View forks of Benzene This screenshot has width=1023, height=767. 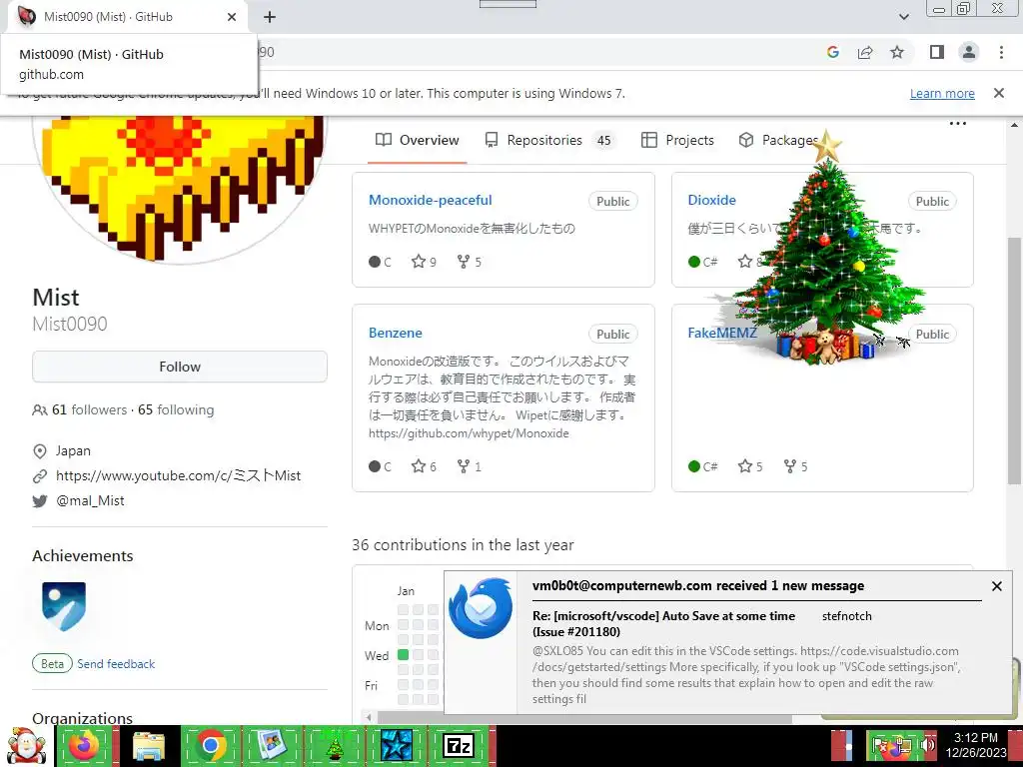click(x=470, y=466)
